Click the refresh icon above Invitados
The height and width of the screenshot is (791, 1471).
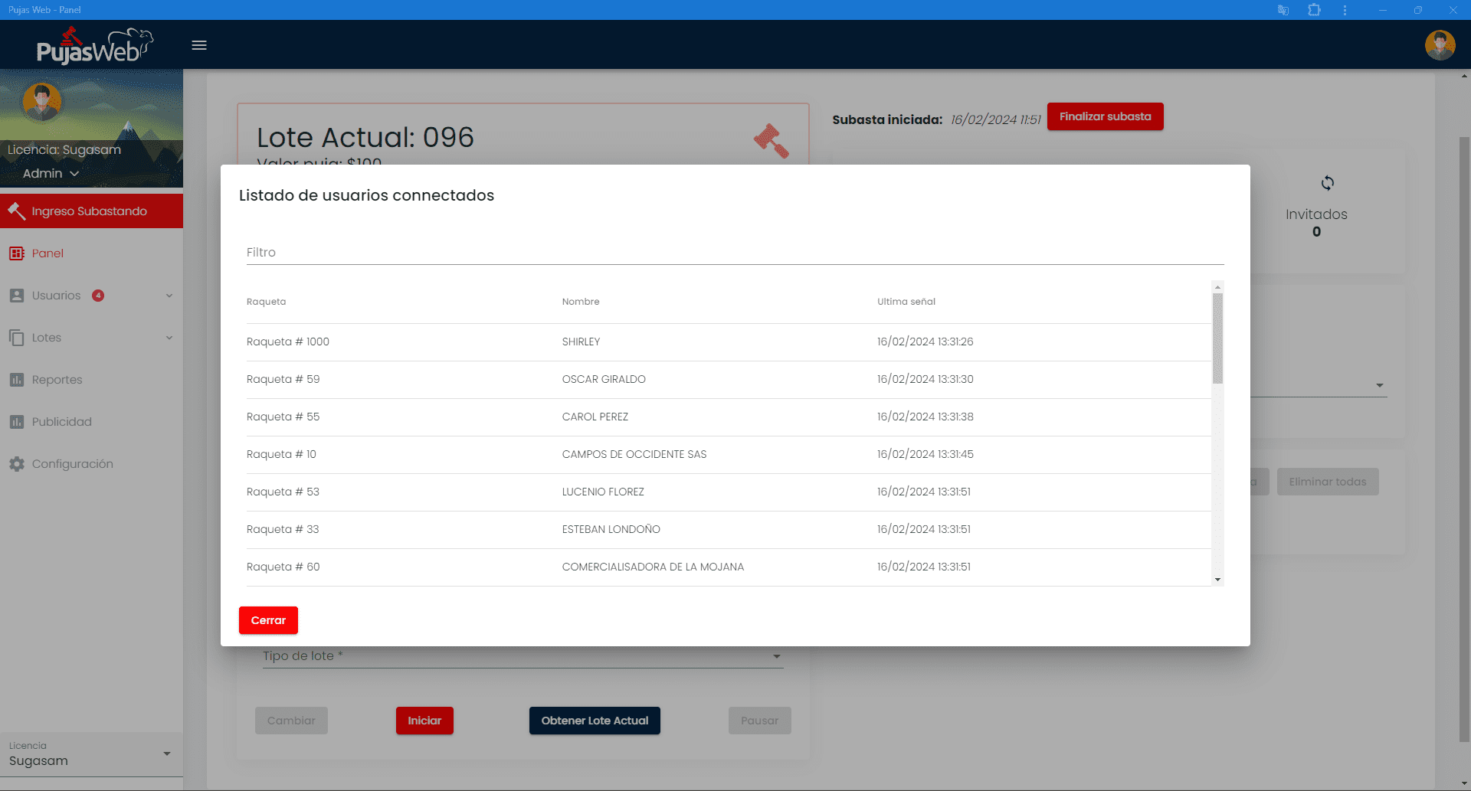[1327, 183]
